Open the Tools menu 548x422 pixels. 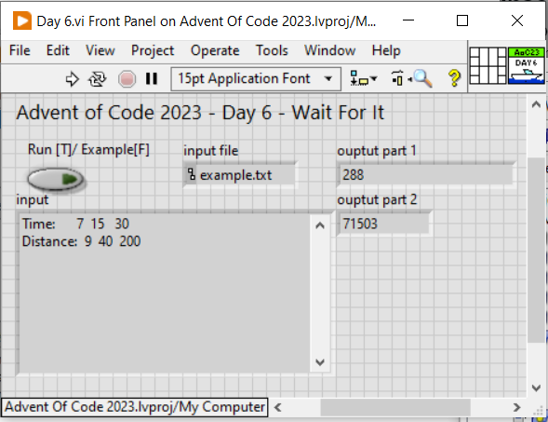pos(272,50)
